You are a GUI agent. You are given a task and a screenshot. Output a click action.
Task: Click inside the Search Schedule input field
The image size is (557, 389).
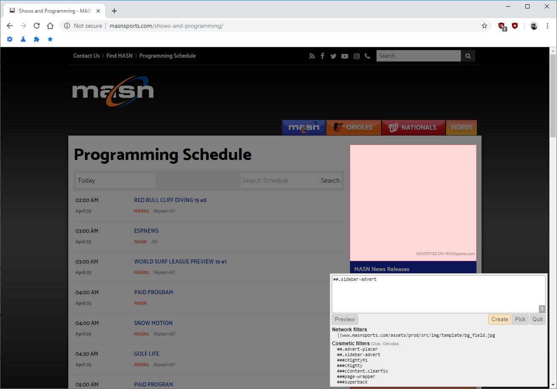(279, 180)
